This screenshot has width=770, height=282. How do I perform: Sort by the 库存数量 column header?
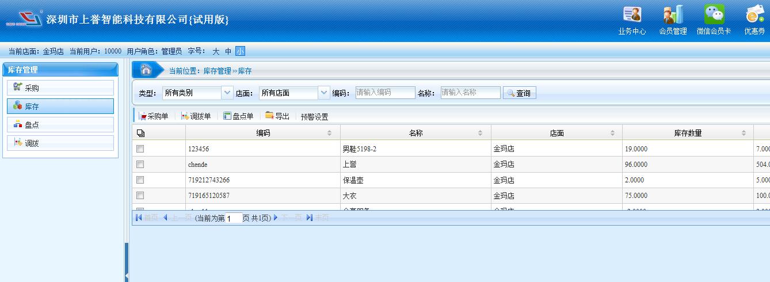[x=687, y=133]
